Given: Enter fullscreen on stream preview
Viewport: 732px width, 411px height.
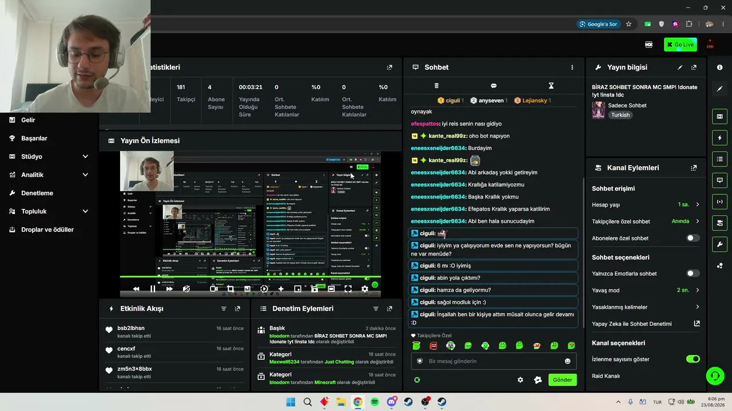Looking at the screenshot, I should pos(348,289).
